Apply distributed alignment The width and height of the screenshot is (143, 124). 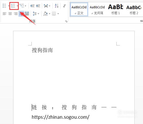coord(27,14)
